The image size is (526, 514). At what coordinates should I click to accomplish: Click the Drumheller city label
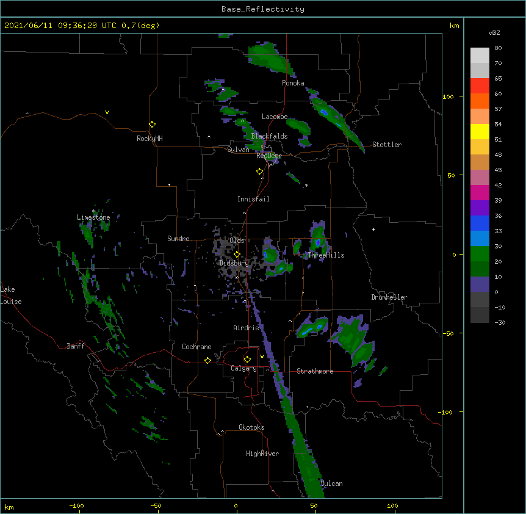point(389,297)
